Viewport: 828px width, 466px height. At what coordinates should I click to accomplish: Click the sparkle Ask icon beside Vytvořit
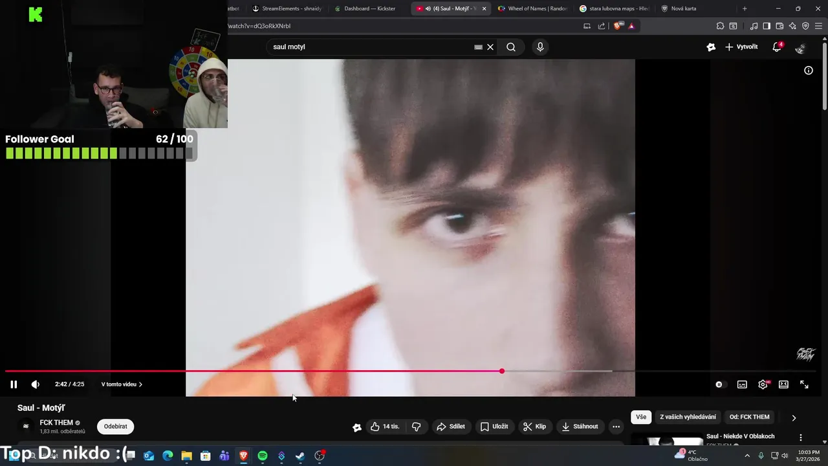coord(711,47)
